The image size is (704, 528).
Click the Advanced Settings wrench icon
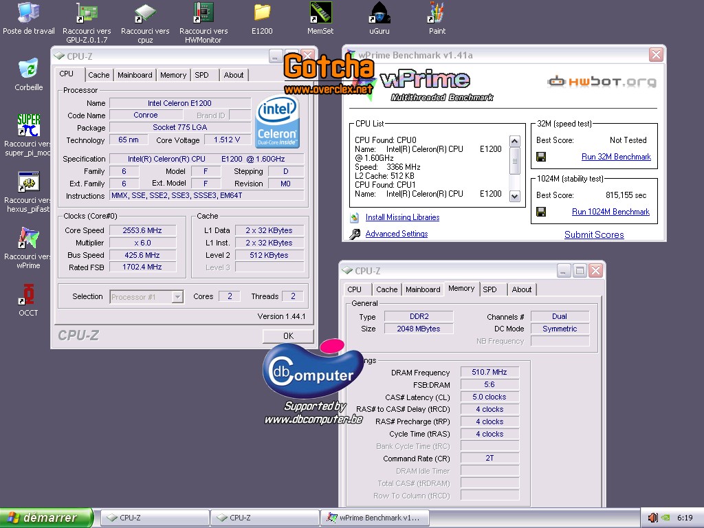pos(355,234)
